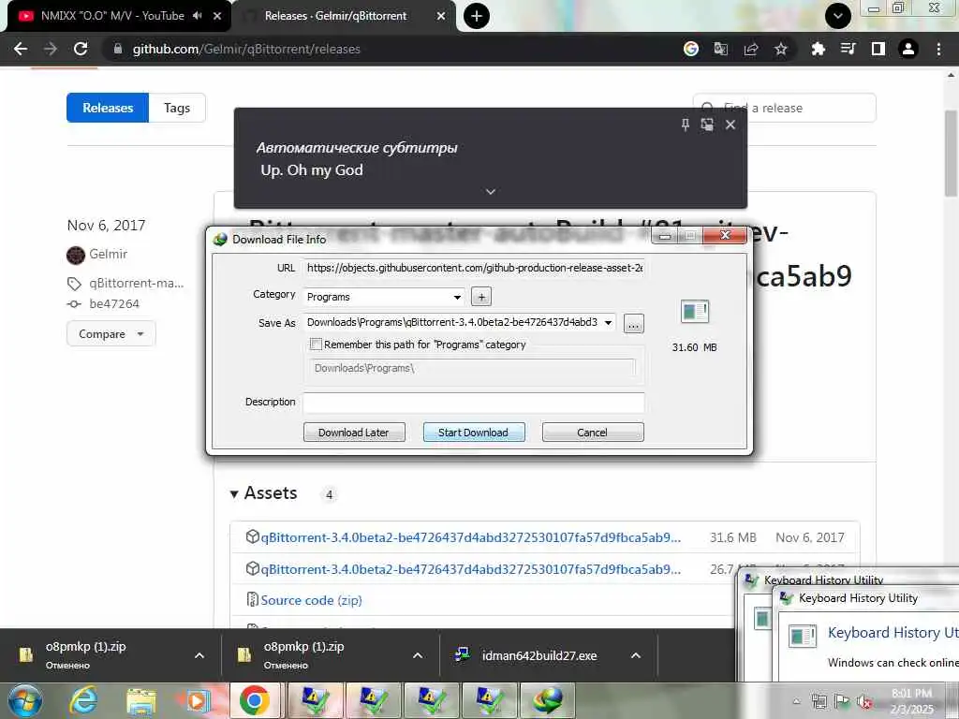
Task: Click the browser back arrow
Action: pos(21,49)
